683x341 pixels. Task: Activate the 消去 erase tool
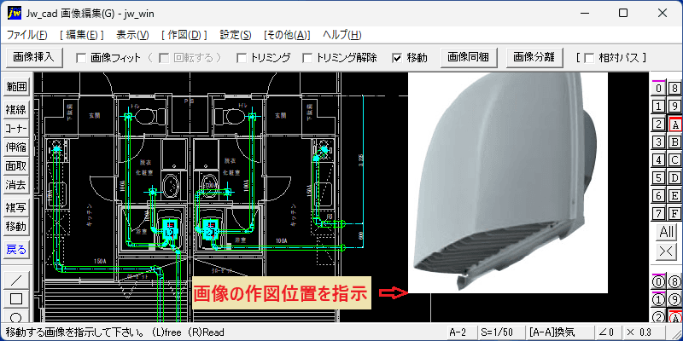click(x=15, y=185)
